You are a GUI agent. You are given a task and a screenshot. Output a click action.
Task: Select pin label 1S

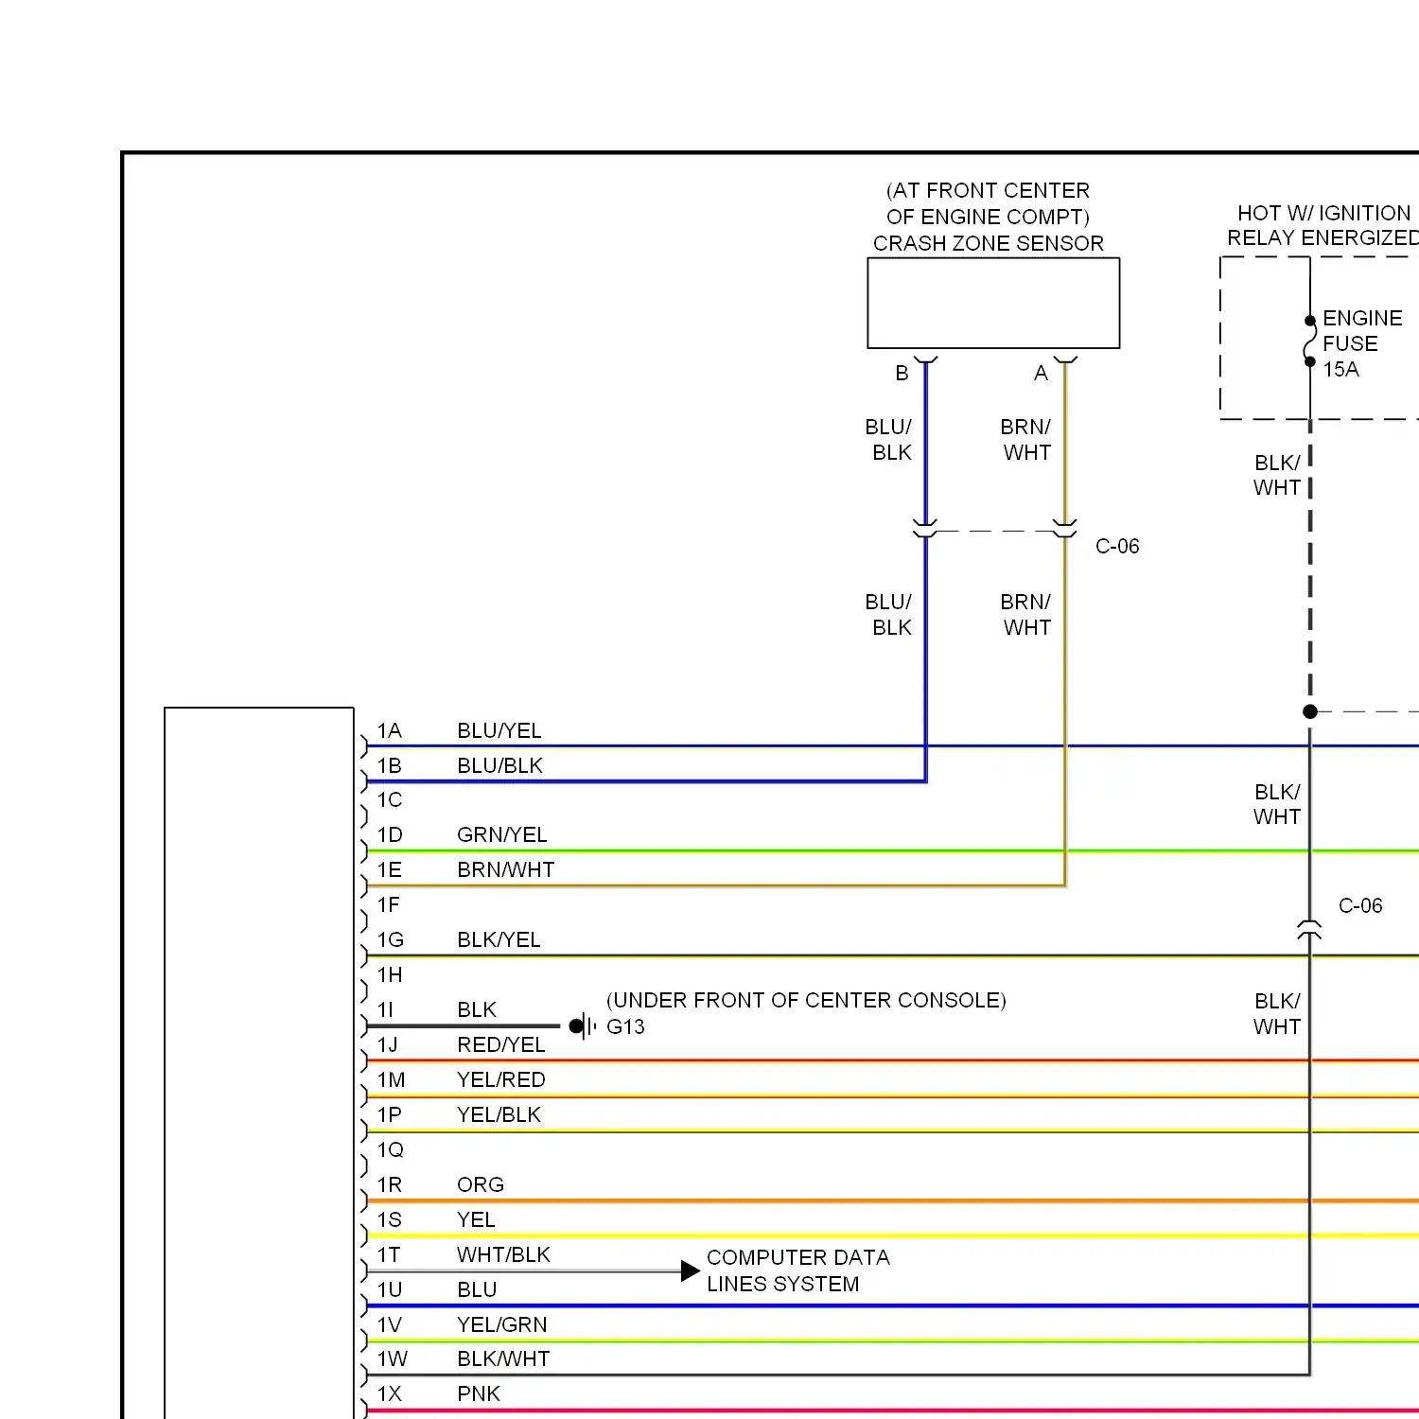(390, 1219)
